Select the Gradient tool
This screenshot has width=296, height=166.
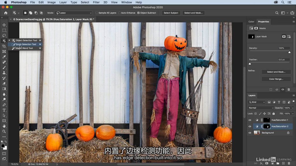[x=4, y=89]
